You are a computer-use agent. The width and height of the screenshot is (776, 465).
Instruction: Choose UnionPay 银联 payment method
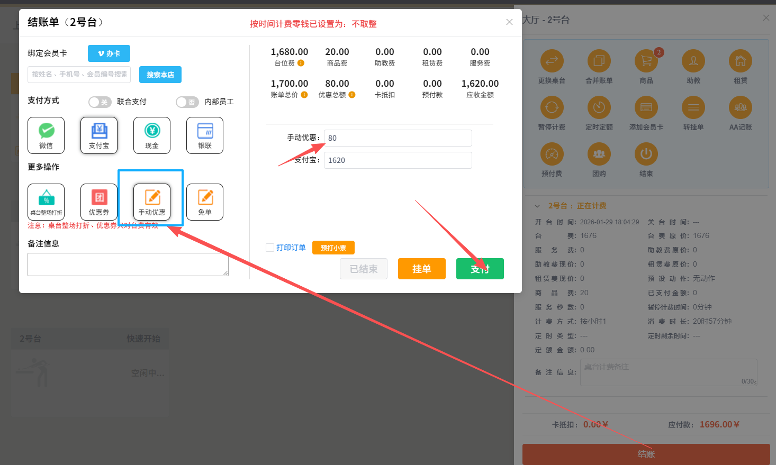pyautogui.click(x=205, y=135)
